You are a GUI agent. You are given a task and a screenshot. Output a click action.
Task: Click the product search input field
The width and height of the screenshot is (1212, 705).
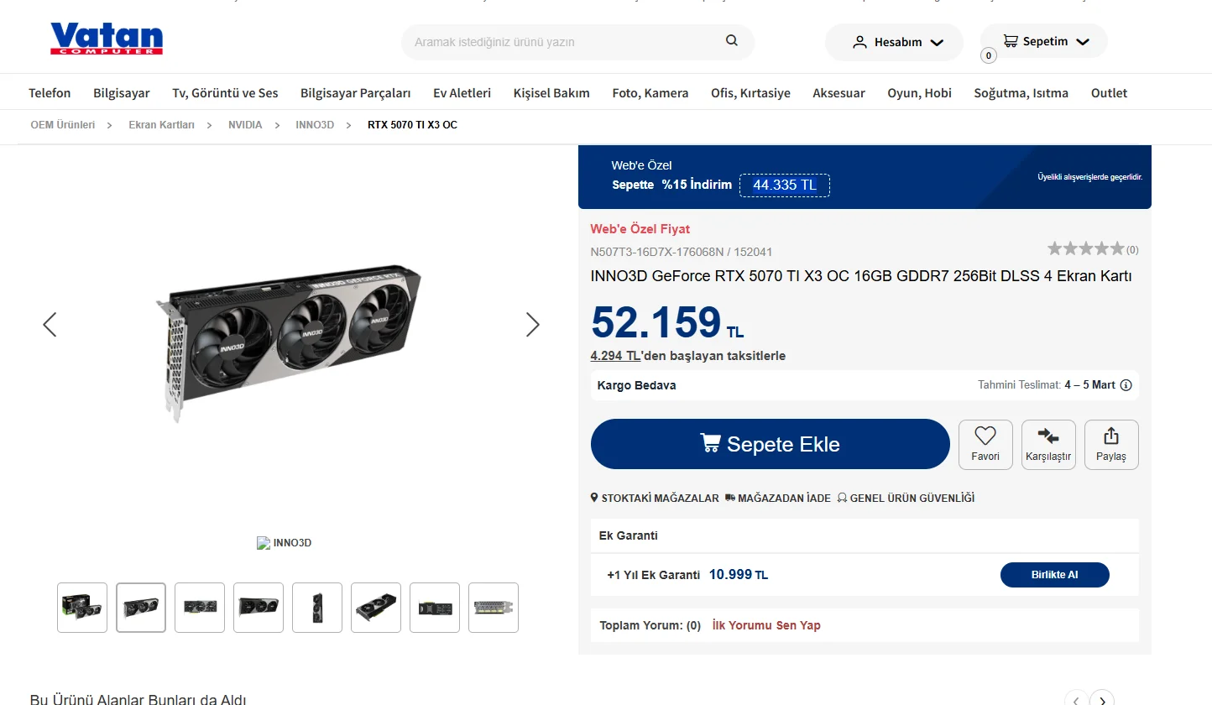click(x=562, y=42)
